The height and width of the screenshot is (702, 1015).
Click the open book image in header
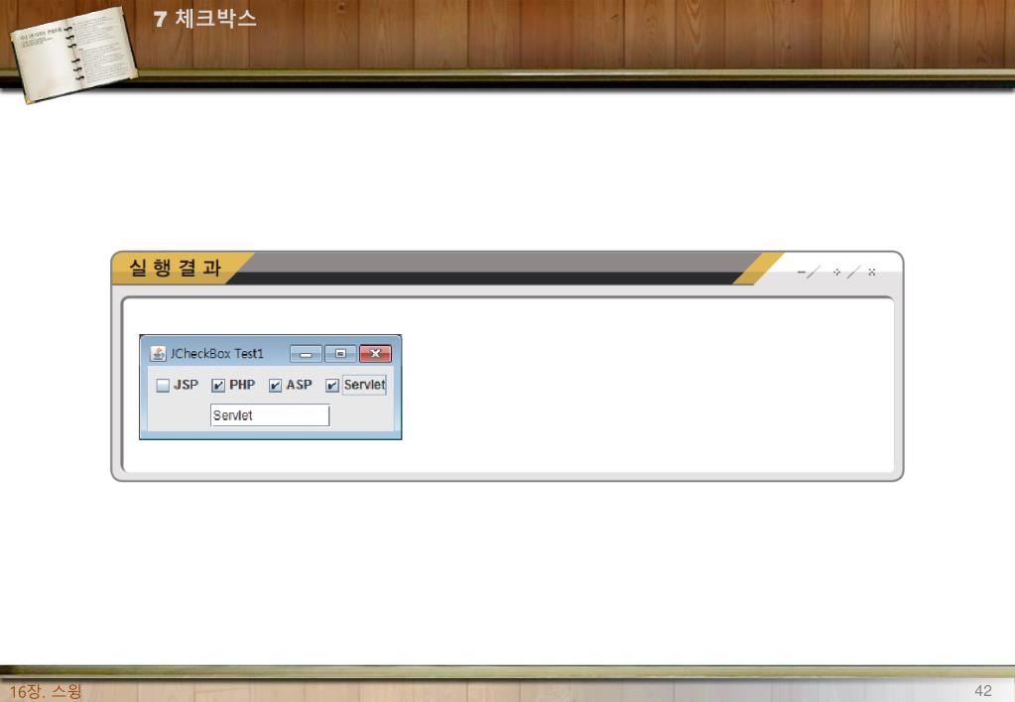[73, 54]
